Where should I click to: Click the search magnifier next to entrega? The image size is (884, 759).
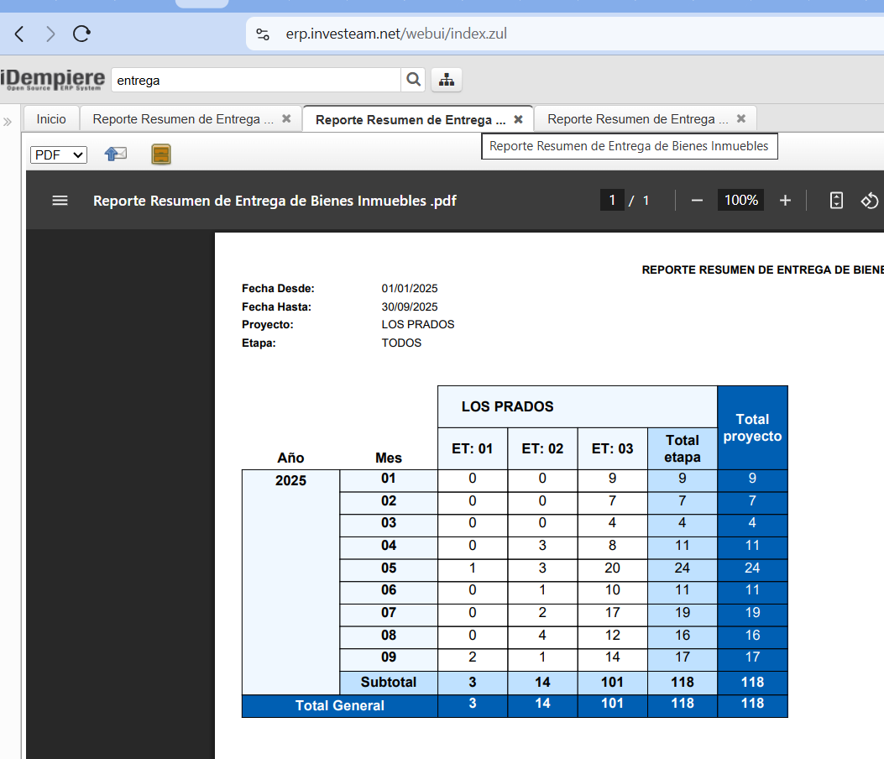[x=413, y=80]
